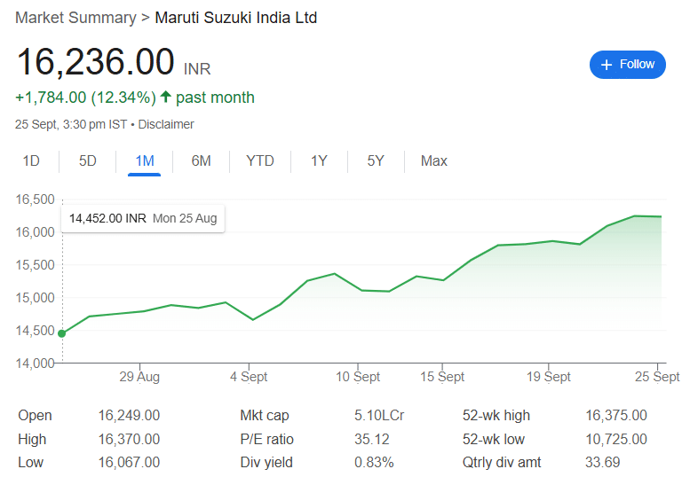This screenshot has height=477, width=682.
Task: Switch to the 5D time range tab
Action: tap(87, 161)
